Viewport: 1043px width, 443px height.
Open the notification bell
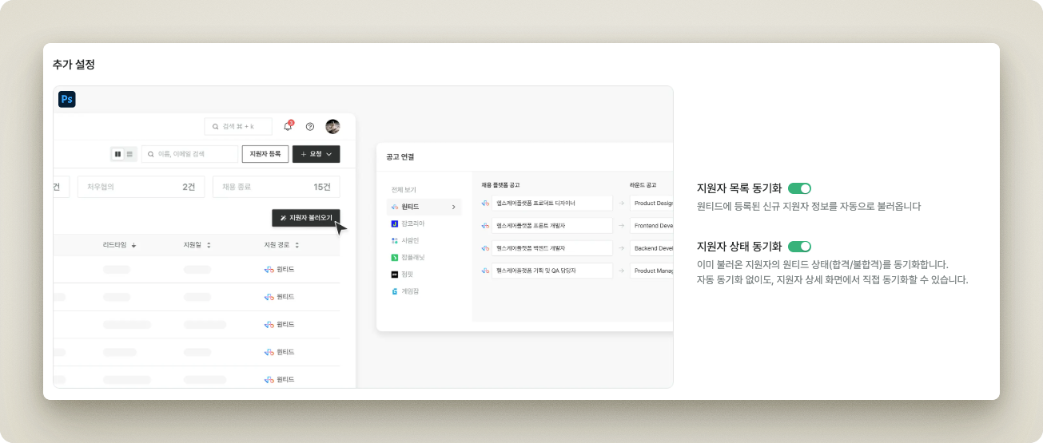288,126
